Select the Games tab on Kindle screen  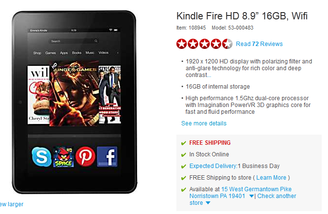(50, 53)
